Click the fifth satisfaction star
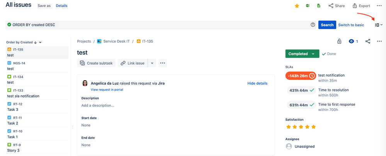The height and width of the screenshot is (156, 386). click(x=313, y=127)
